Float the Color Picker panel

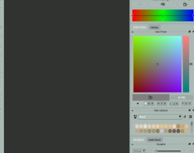click(x=189, y=32)
